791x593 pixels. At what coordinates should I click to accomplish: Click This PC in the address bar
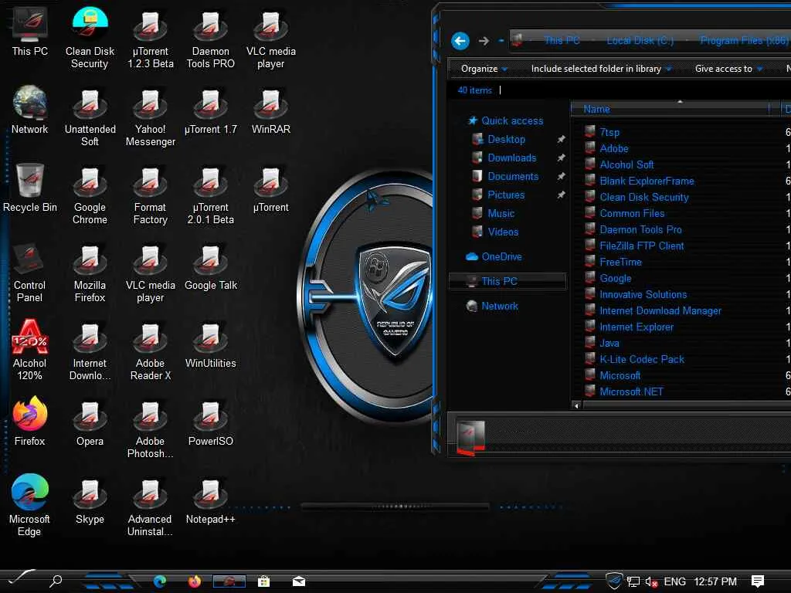pyautogui.click(x=562, y=40)
